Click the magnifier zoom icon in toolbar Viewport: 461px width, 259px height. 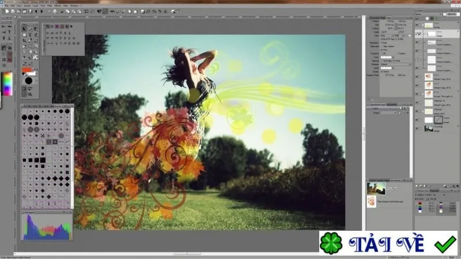[x=118, y=12]
